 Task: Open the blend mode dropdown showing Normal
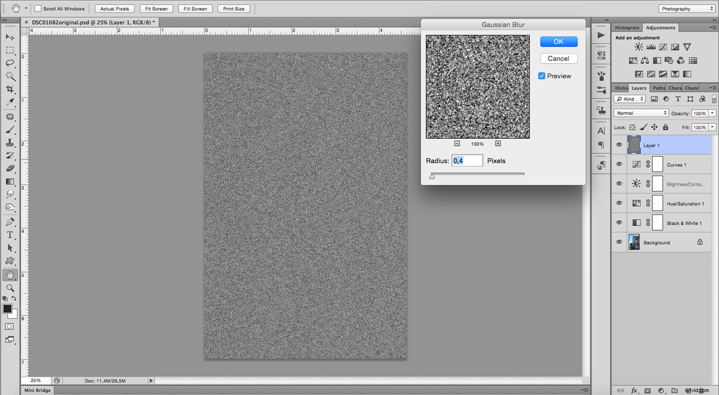pos(641,113)
